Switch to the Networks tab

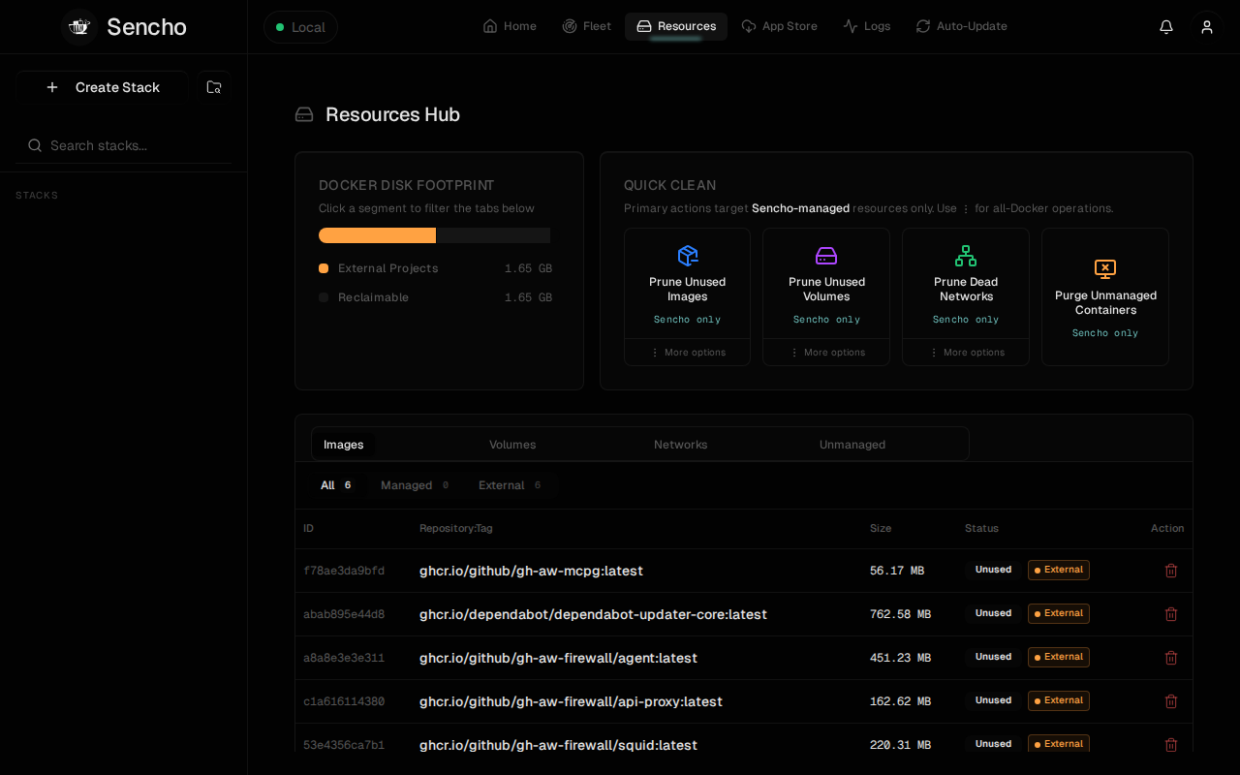coord(681,445)
